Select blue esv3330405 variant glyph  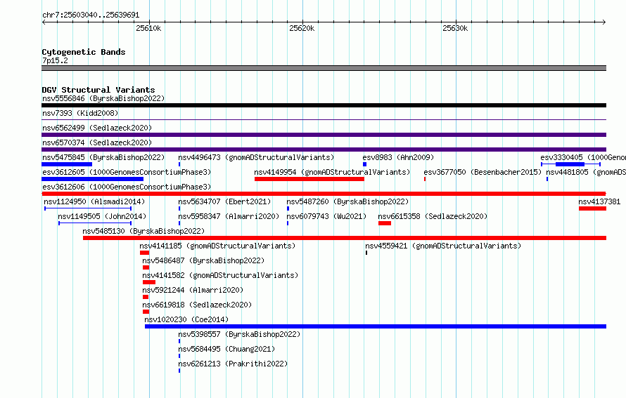pyautogui.click(x=571, y=164)
